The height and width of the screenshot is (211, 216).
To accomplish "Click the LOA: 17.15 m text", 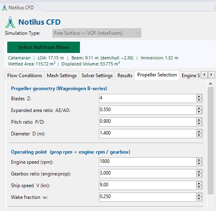I will click(51, 58).
